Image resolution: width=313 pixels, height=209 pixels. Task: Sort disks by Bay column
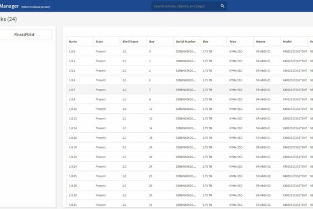[152, 42]
